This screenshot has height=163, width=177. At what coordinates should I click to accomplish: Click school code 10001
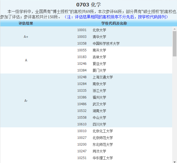click(82, 30)
